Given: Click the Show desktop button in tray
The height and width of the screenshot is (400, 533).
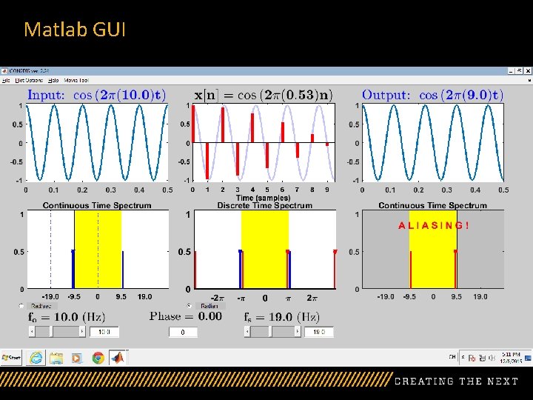Looking at the screenshot, I should (x=528, y=358).
